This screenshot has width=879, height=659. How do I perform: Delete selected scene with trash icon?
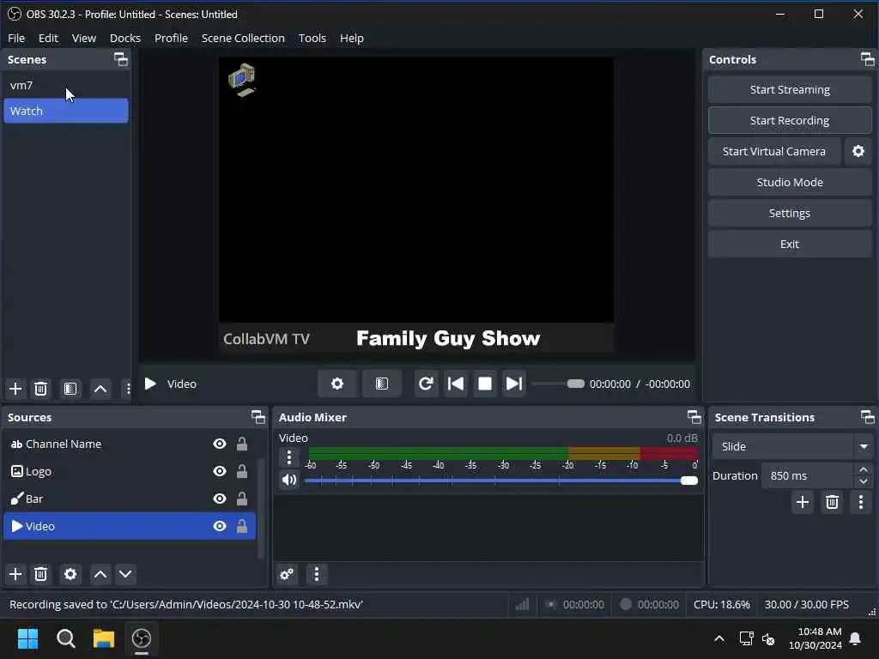(x=41, y=389)
